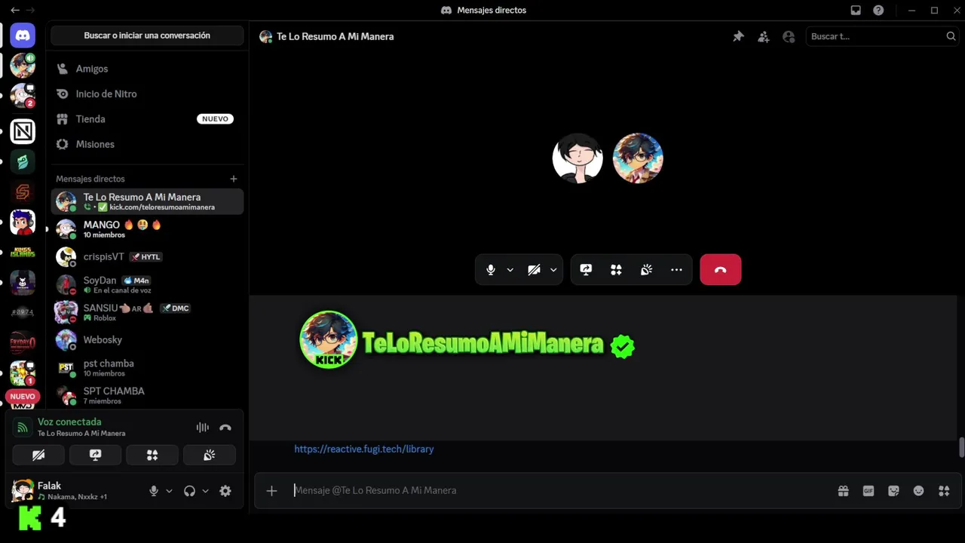Image resolution: width=965 pixels, height=543 pixels.
Task: Click Falak user avatar in user panel
Action: pos(23,491)
